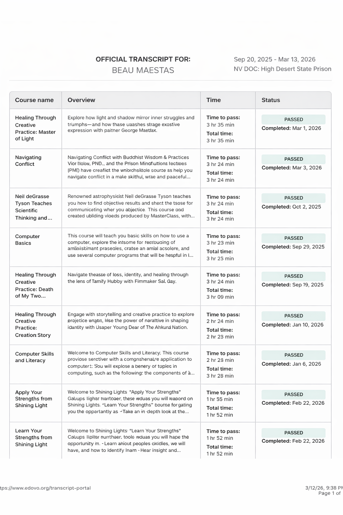
Task: Select the Navigating Conflict course name
Action: click(28, 161)
